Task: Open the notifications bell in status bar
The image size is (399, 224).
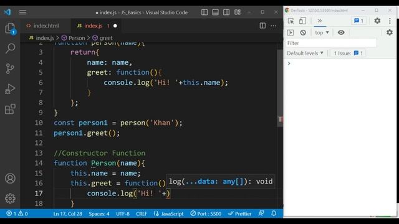Action: 274,213
